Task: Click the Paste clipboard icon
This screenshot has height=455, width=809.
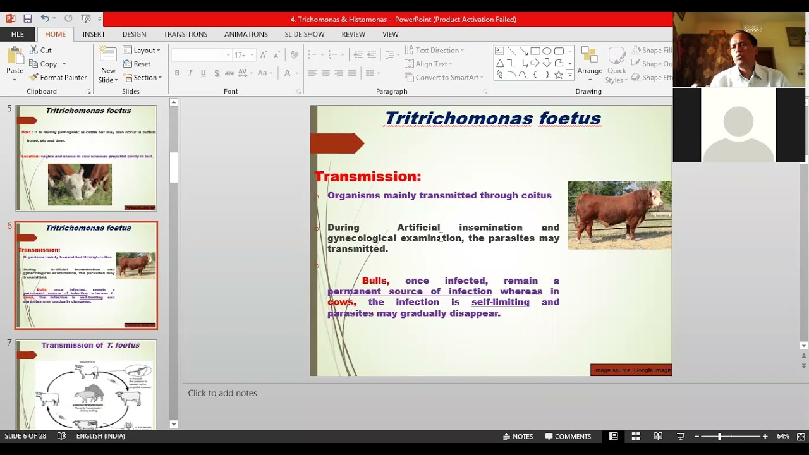Action: (x=15, y=57)
